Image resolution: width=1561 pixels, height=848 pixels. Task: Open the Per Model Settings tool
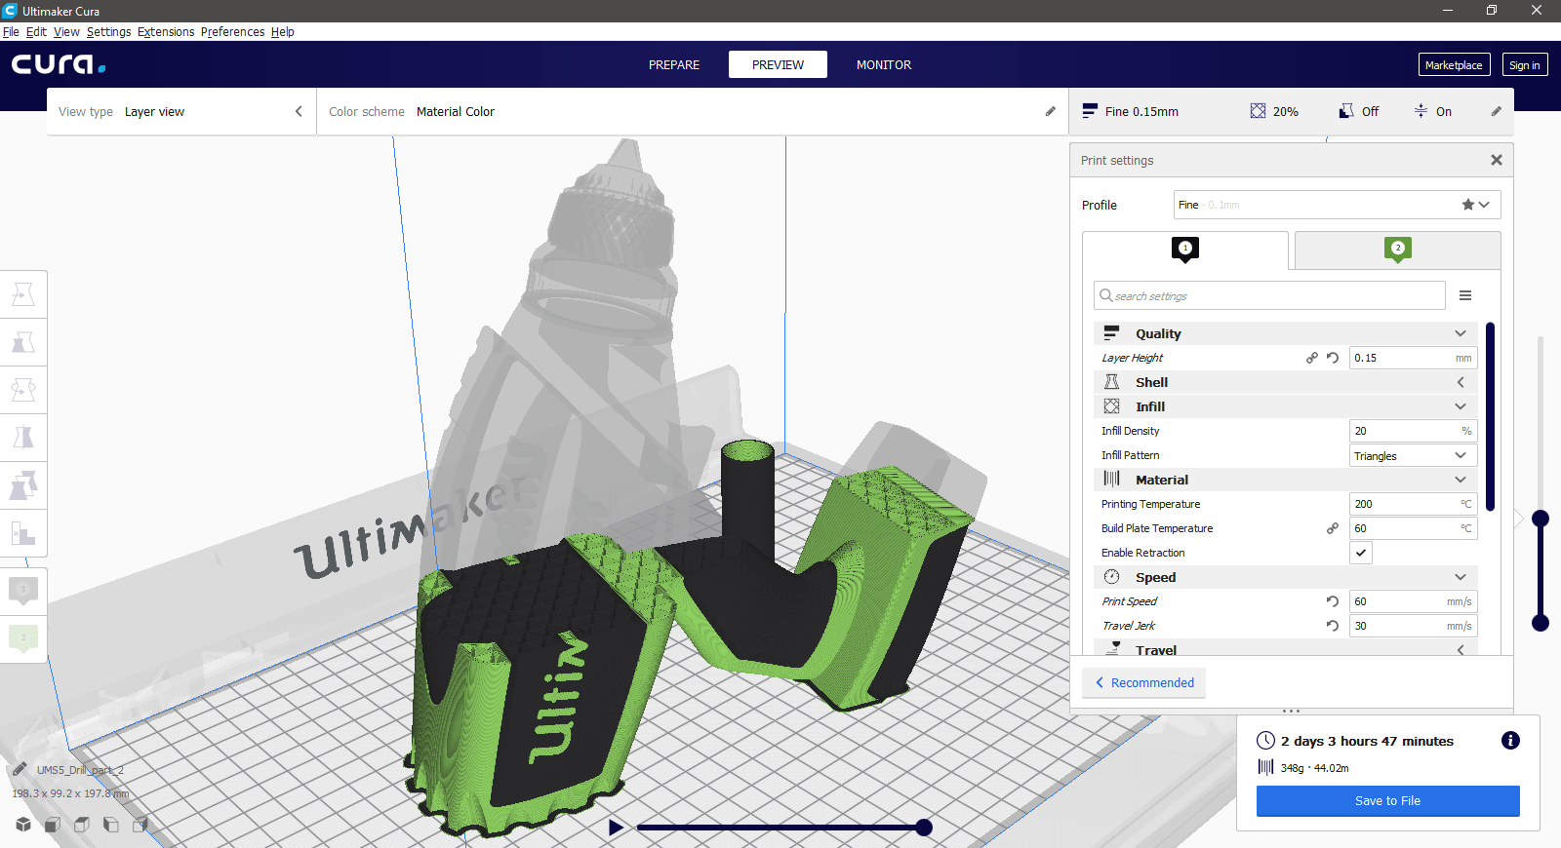[23, 485]
